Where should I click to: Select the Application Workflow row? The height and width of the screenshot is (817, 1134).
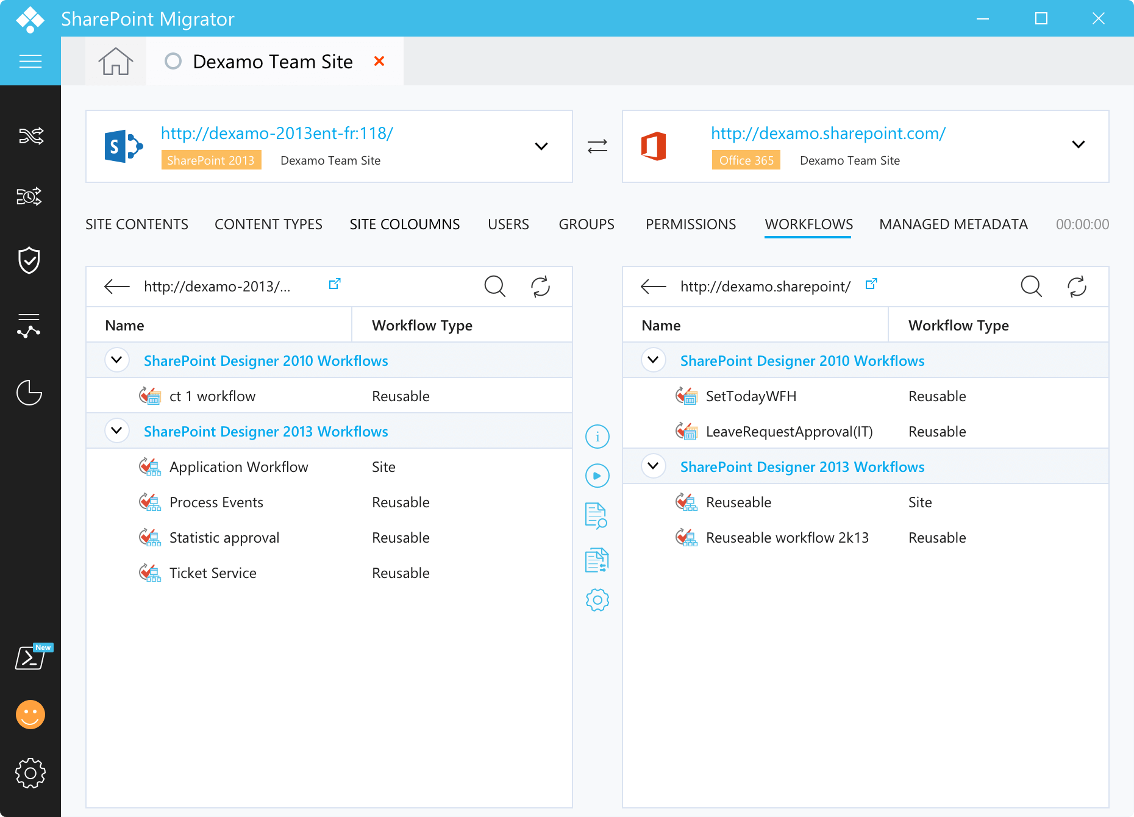[x=329, y=467]
